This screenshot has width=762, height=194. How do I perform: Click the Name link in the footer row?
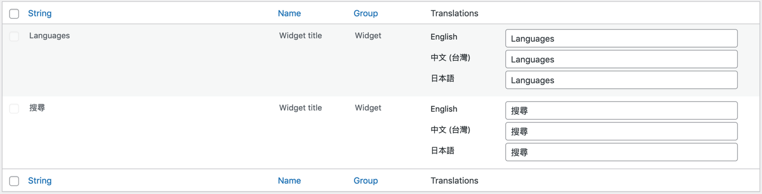(x=289, y=181)
